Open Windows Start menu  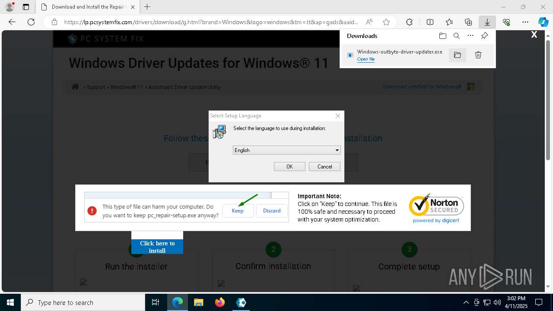[10, 302]
